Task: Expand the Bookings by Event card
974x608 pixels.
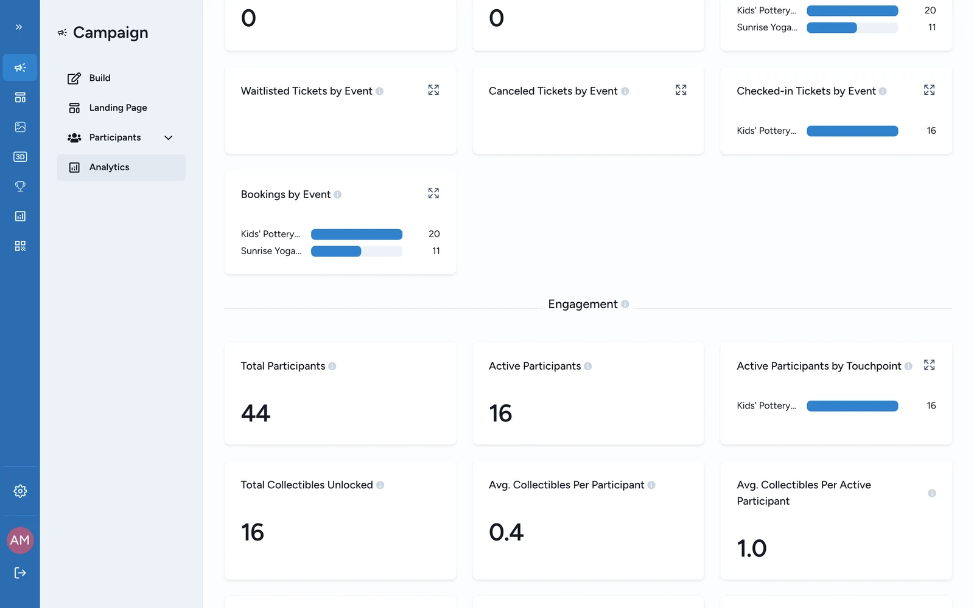Action: pyautogui.click(x=433, y=193)
